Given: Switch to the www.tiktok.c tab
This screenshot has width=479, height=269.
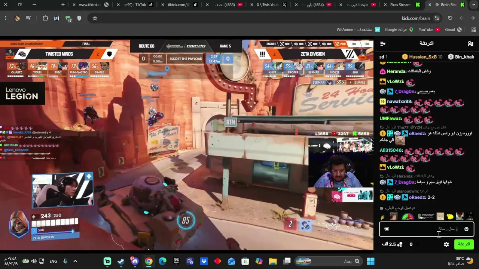Looking at the screenshot, I should click(x=90, y=5).
